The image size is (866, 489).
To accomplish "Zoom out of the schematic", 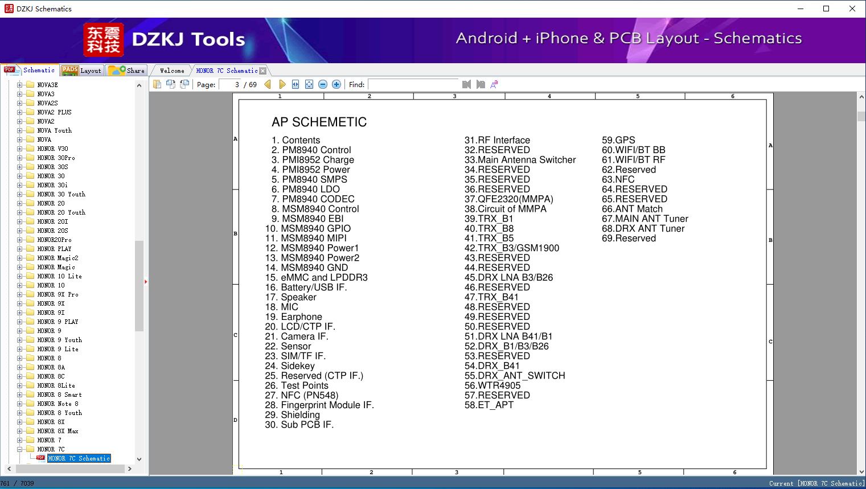I will (323, 84).
